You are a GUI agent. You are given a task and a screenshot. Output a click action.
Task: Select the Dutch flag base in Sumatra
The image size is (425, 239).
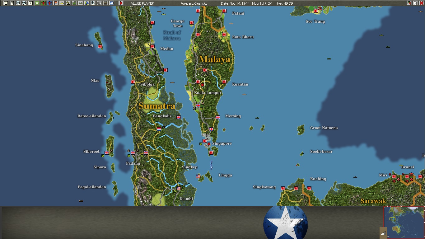(x=159, y=129)
